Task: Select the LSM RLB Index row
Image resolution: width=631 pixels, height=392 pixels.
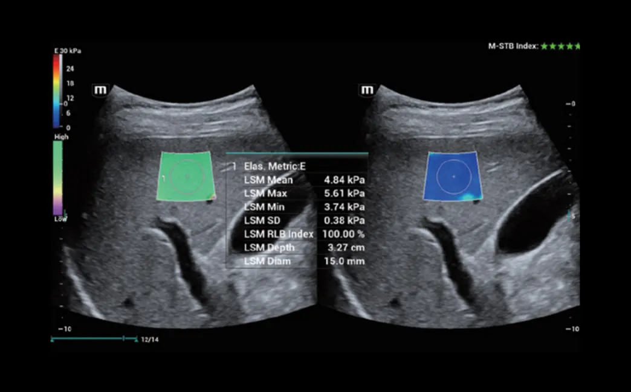Action: [x=296, y=234]
